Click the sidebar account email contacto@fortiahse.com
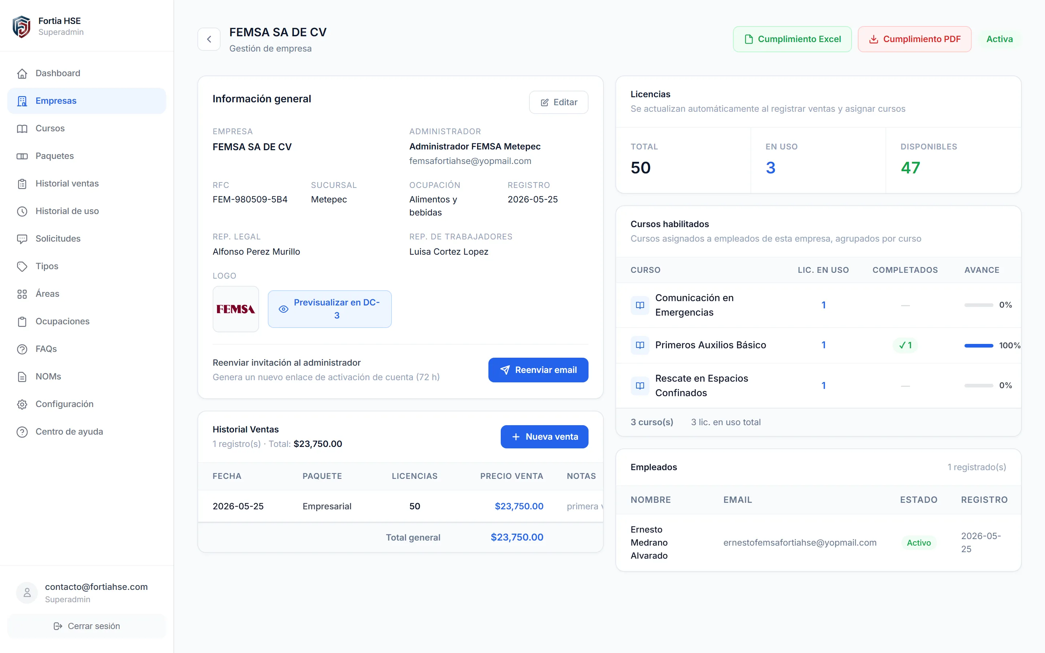Screen dimensions: 1045x653 coord(96,587)
